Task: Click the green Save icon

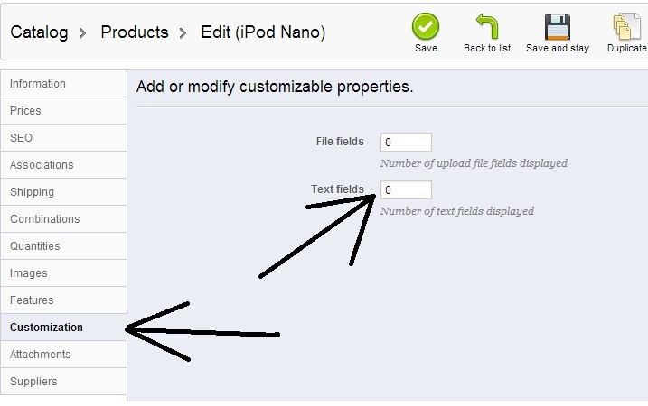Action: 426,26
